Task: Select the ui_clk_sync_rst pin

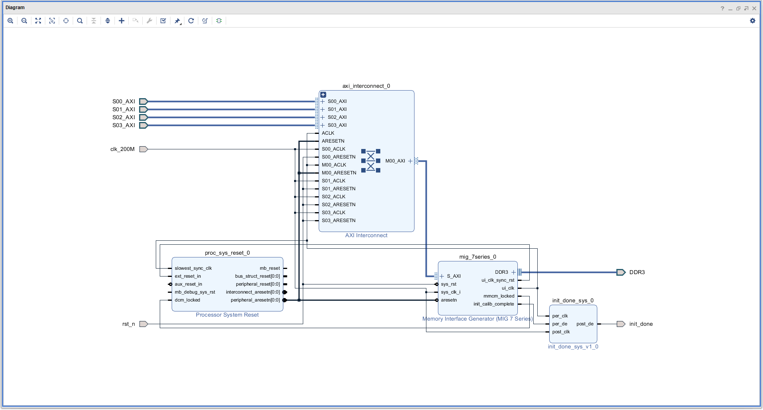Action: [498, 280]
